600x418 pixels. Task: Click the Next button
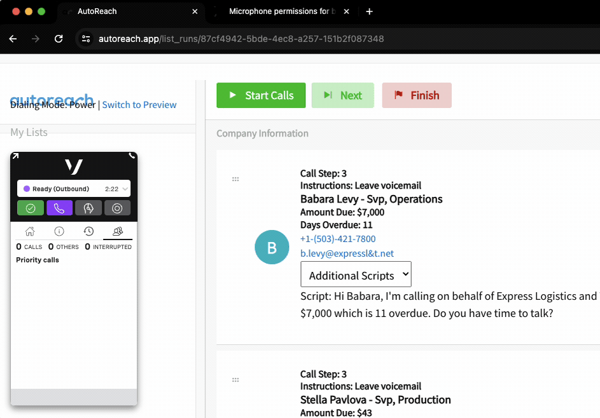click(342, 95)
